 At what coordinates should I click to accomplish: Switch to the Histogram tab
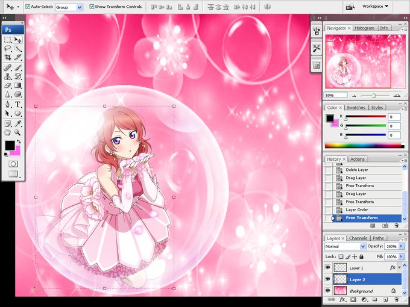(365, 28)
